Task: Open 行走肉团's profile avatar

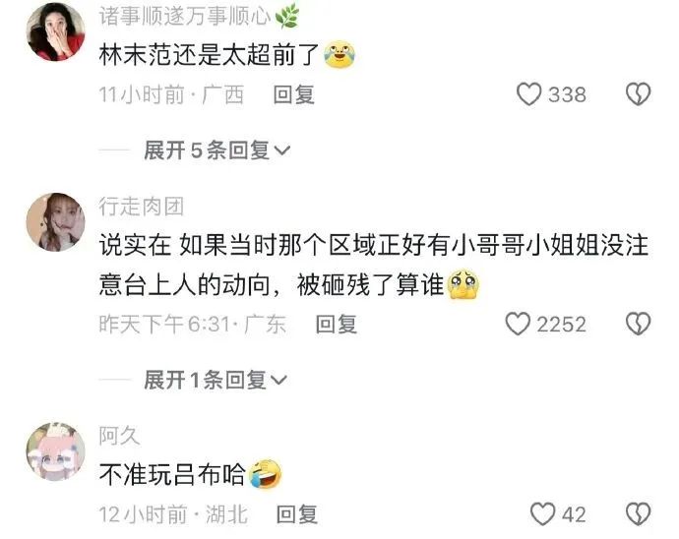Action: (x=55, y=222)
